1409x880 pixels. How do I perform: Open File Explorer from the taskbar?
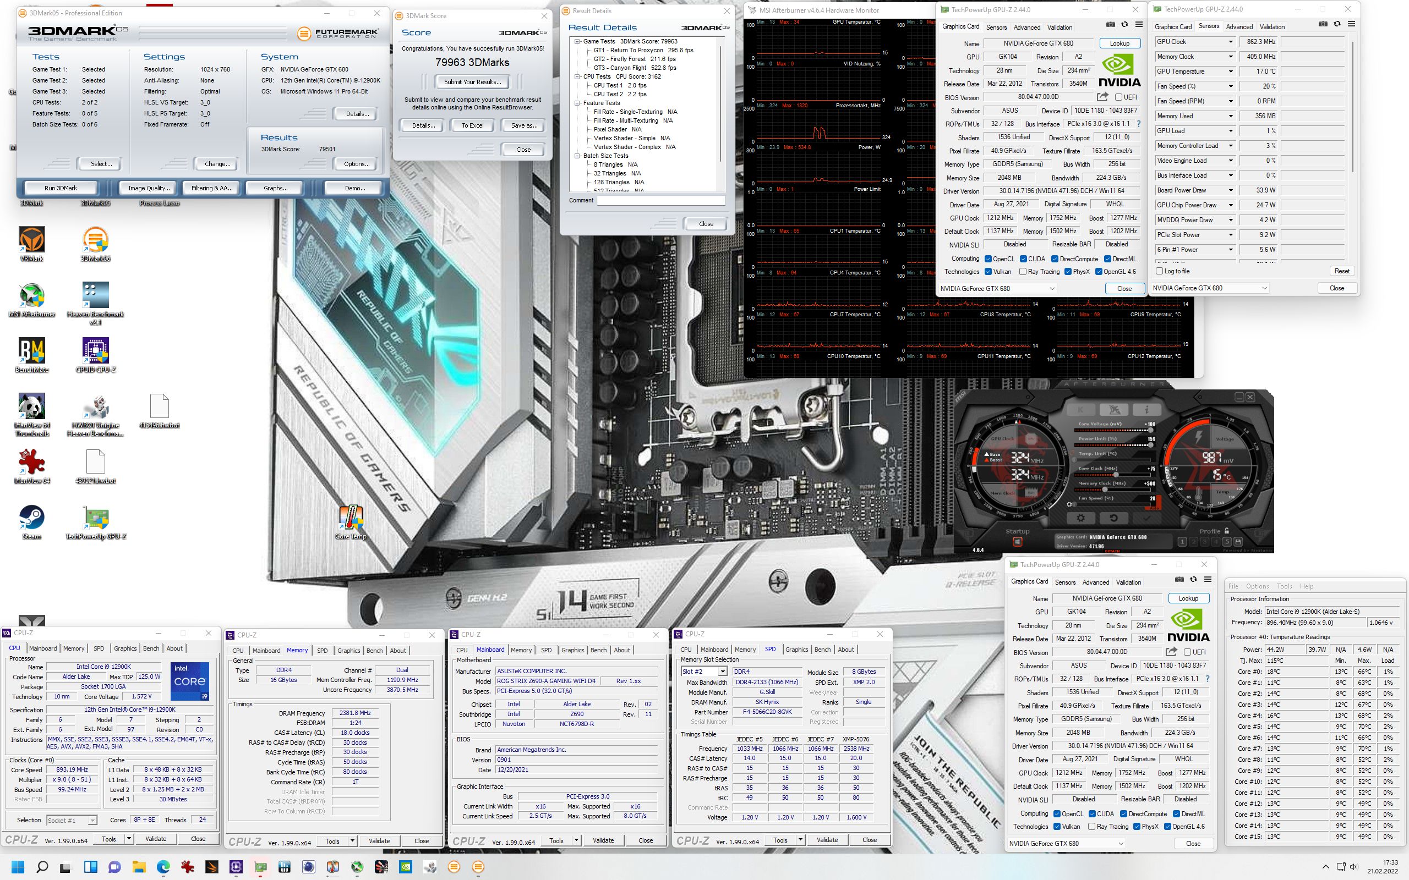139,867
